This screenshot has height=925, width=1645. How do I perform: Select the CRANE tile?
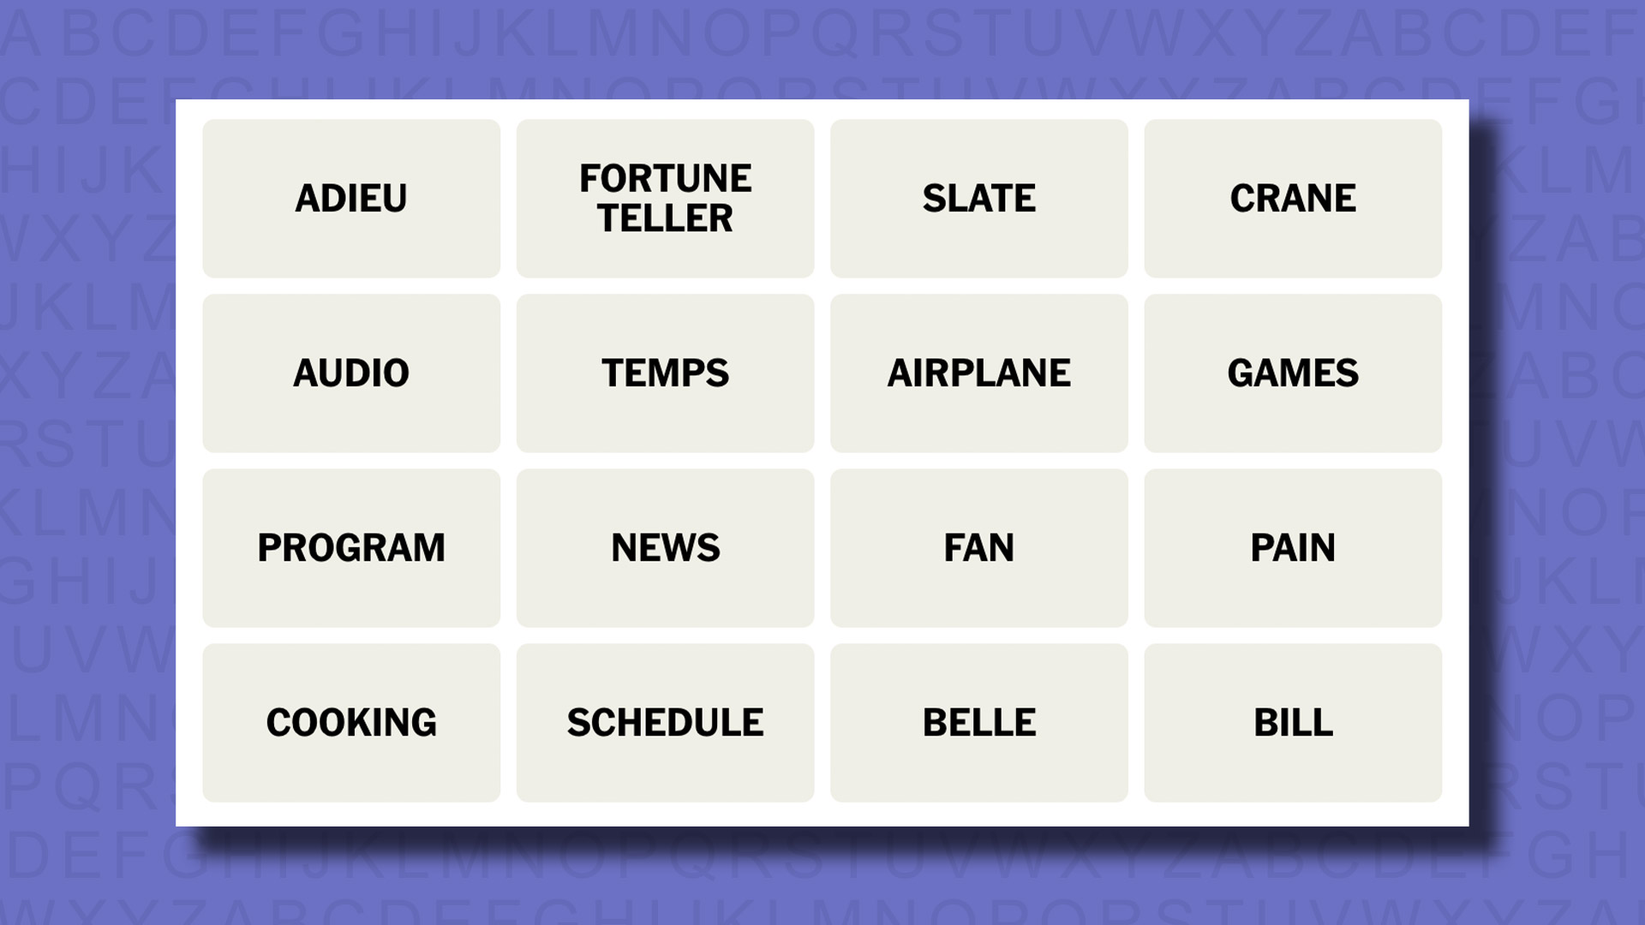(x=1293, y=198)
